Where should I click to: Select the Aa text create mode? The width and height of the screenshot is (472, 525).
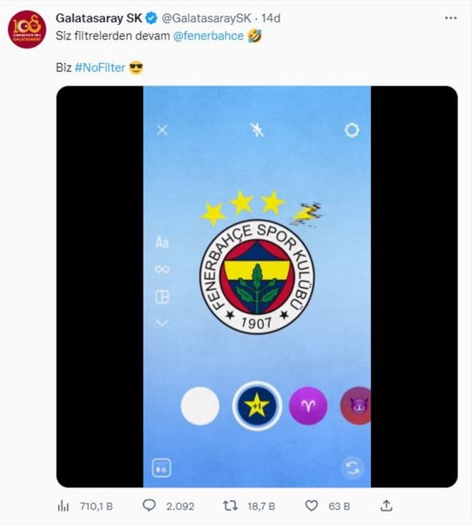[162, 242]
